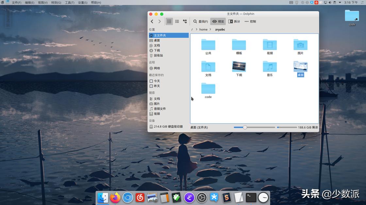
Task: Open the 控制 menu in Dolphin
Action: click(x=250, y=21)
